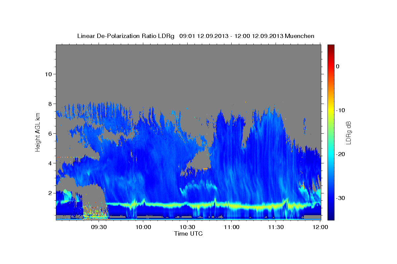Click the 'LDRg dB' colorbar label
This screenshot has width=397, height=264.
(348, 133)
